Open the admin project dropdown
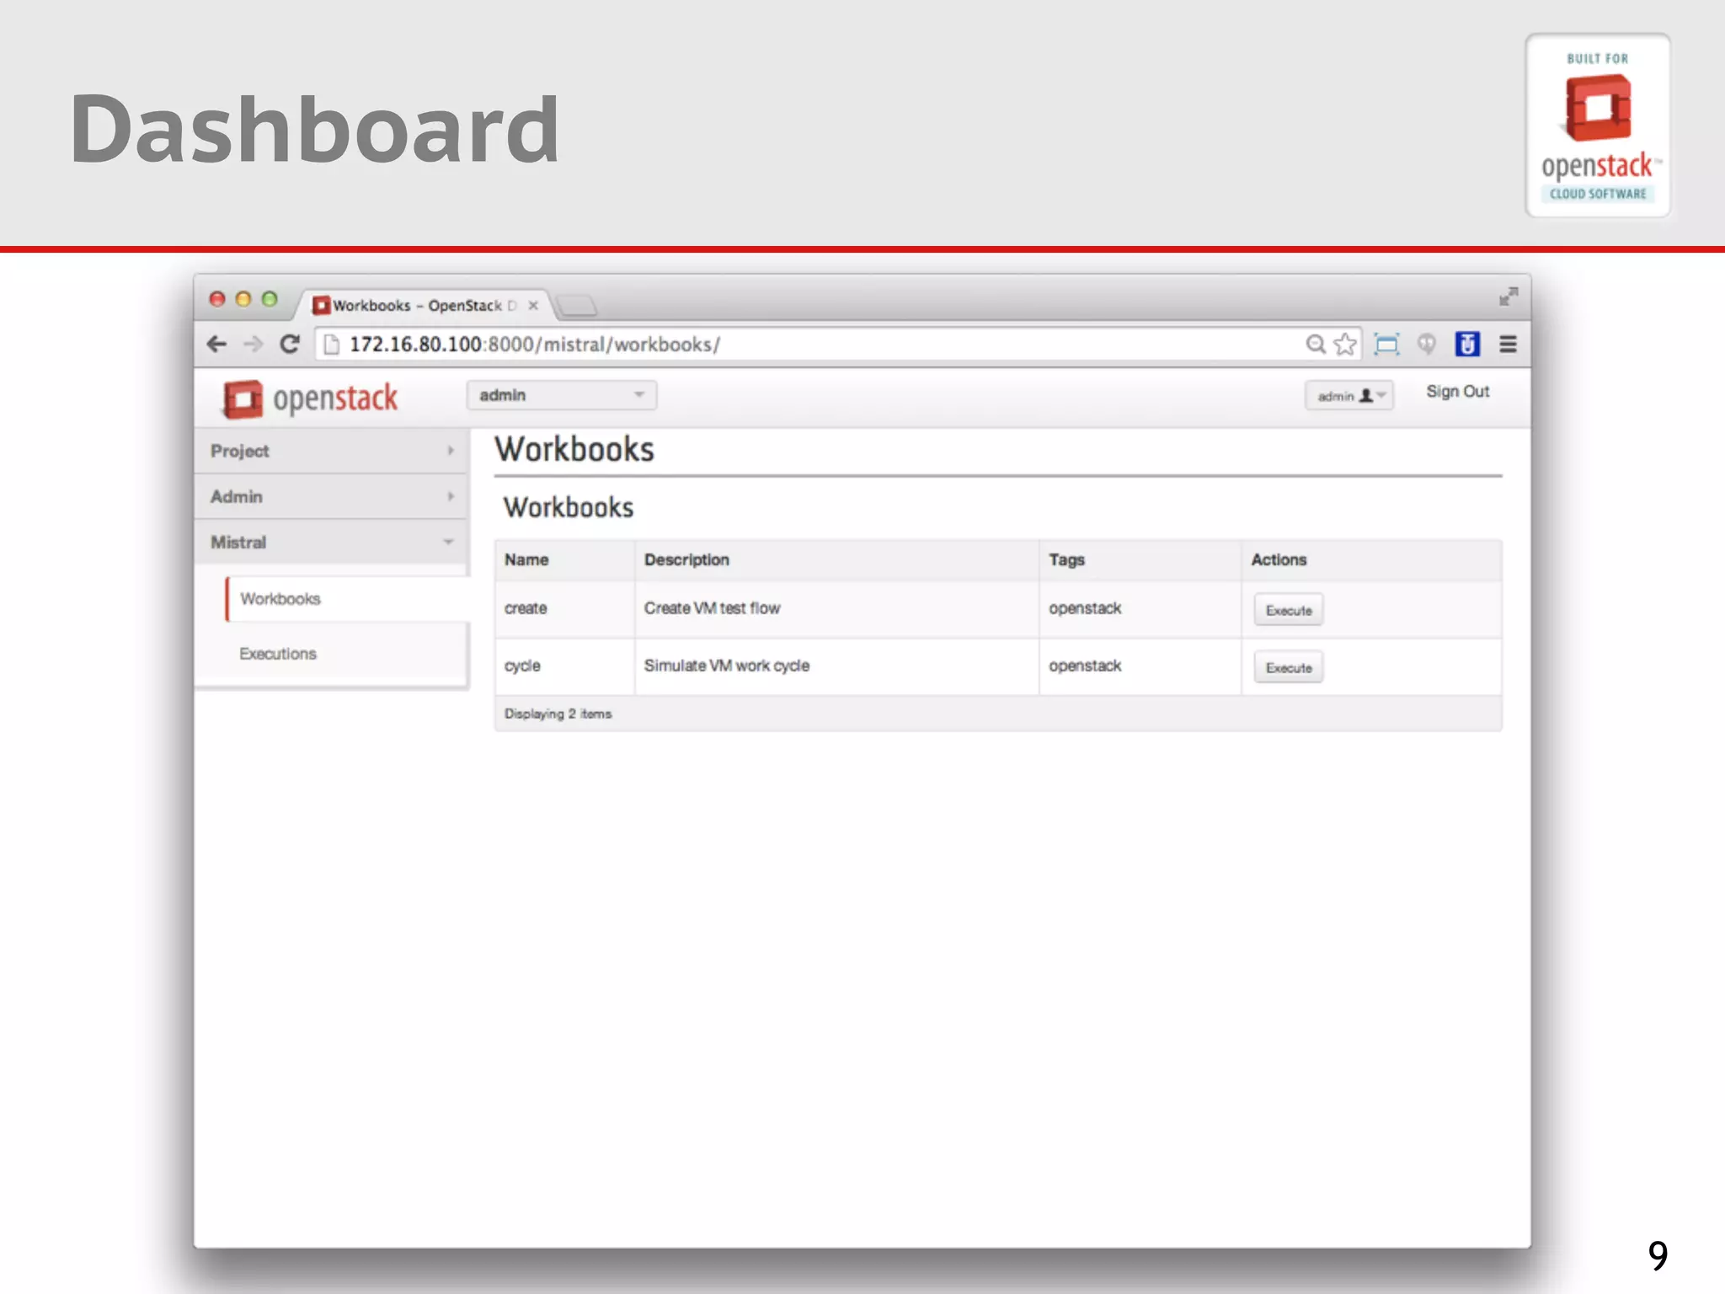This screenshot has width=1725, height=1294. tap(562, 395)
